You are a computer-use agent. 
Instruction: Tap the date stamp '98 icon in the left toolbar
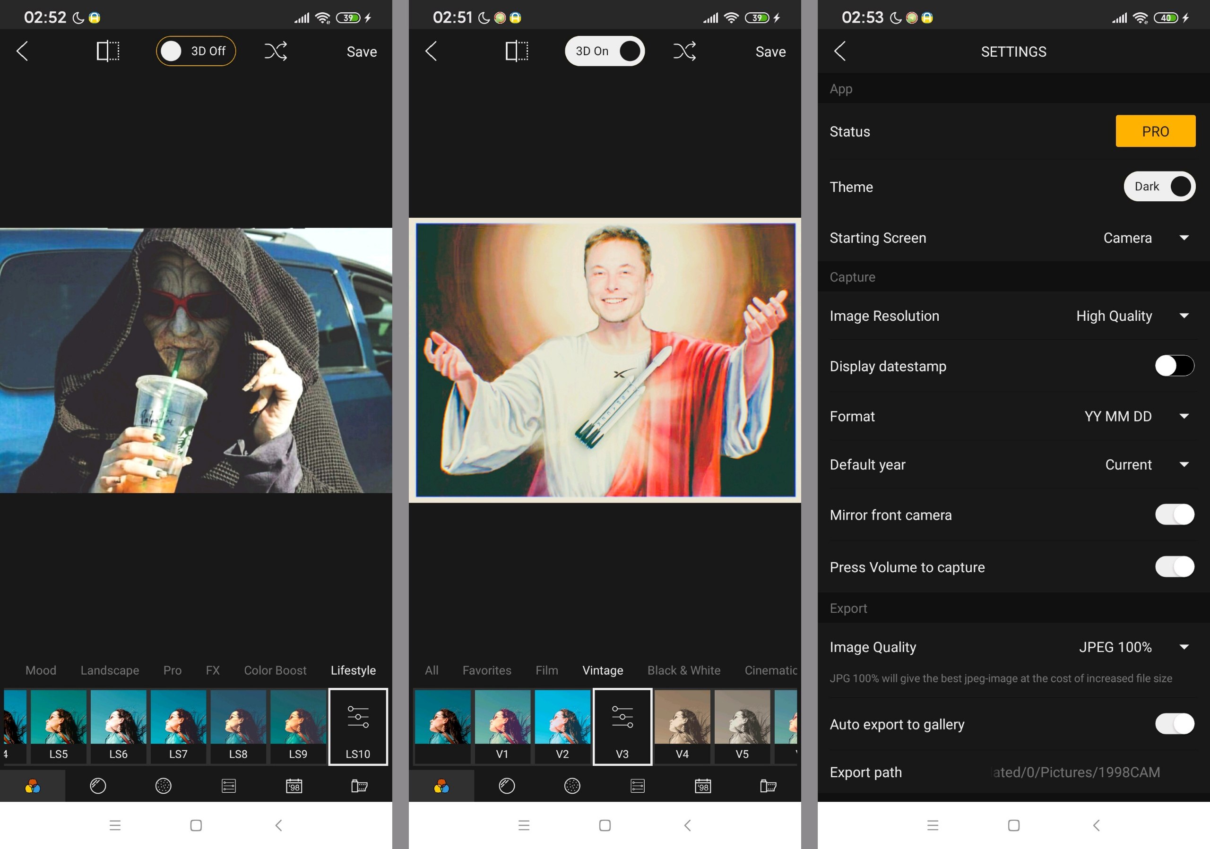click(294, 786)
